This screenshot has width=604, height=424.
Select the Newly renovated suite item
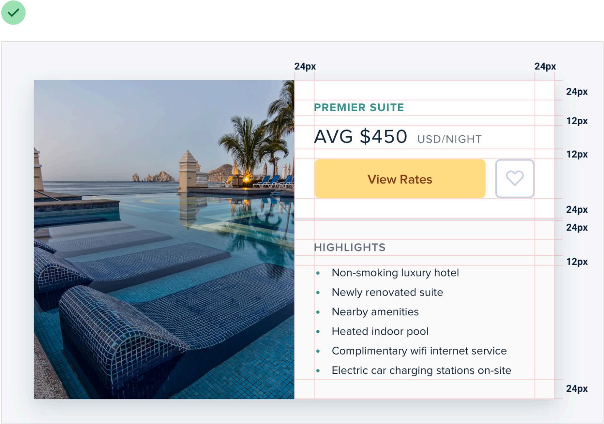(387, 293)
